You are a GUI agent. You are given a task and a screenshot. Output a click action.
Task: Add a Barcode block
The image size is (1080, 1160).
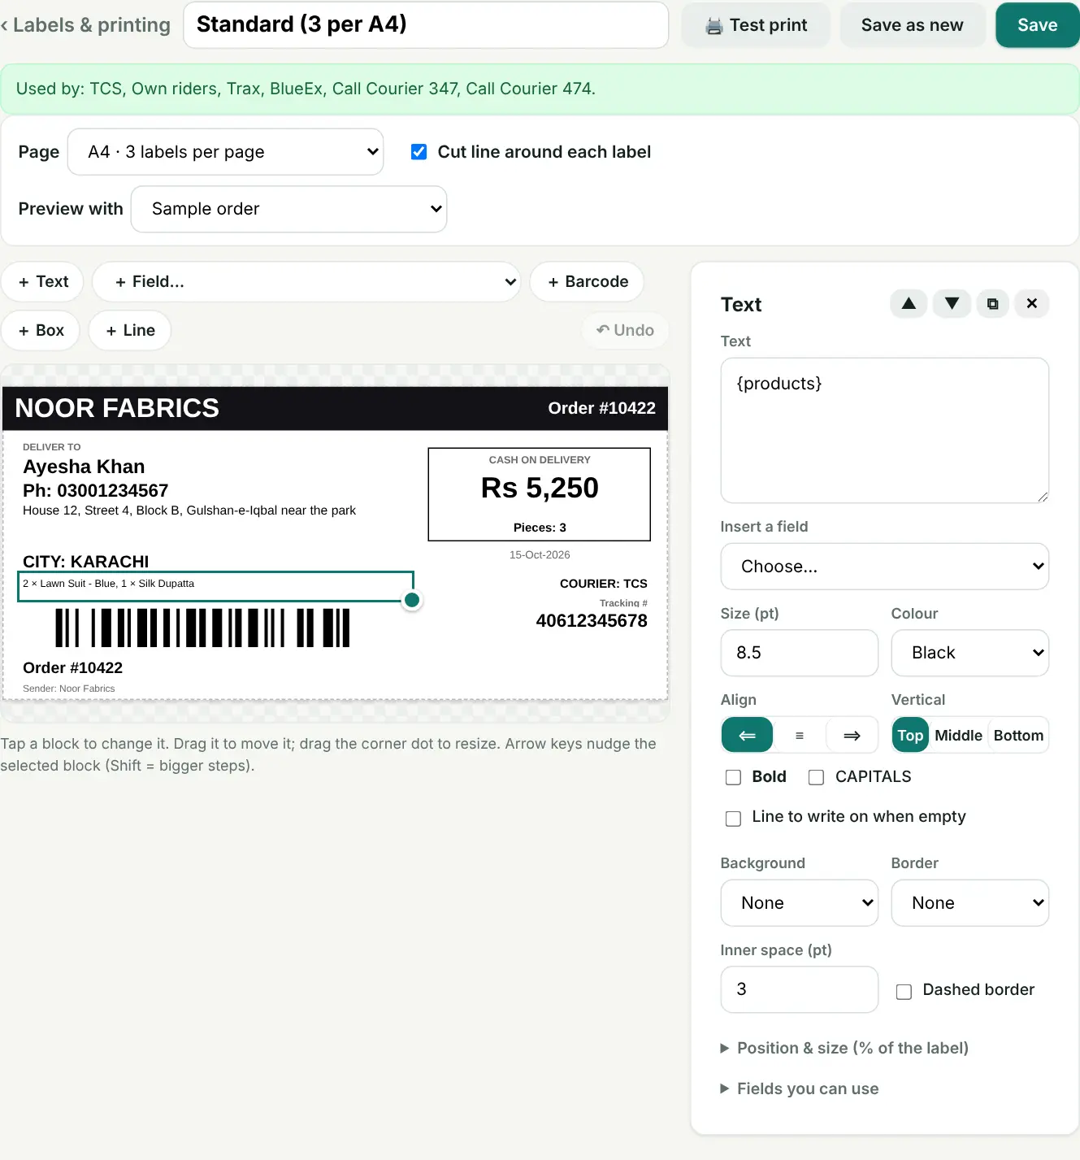pos(587,282)
